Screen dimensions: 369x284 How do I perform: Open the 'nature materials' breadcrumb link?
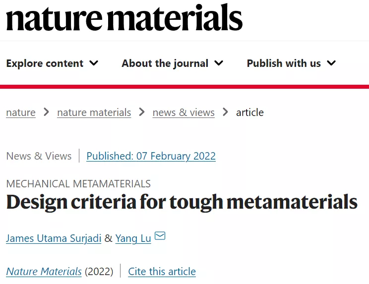coord(94,113)
